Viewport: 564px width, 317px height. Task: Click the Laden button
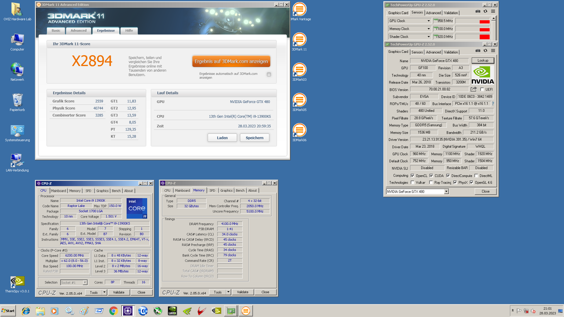click(222, 138)
